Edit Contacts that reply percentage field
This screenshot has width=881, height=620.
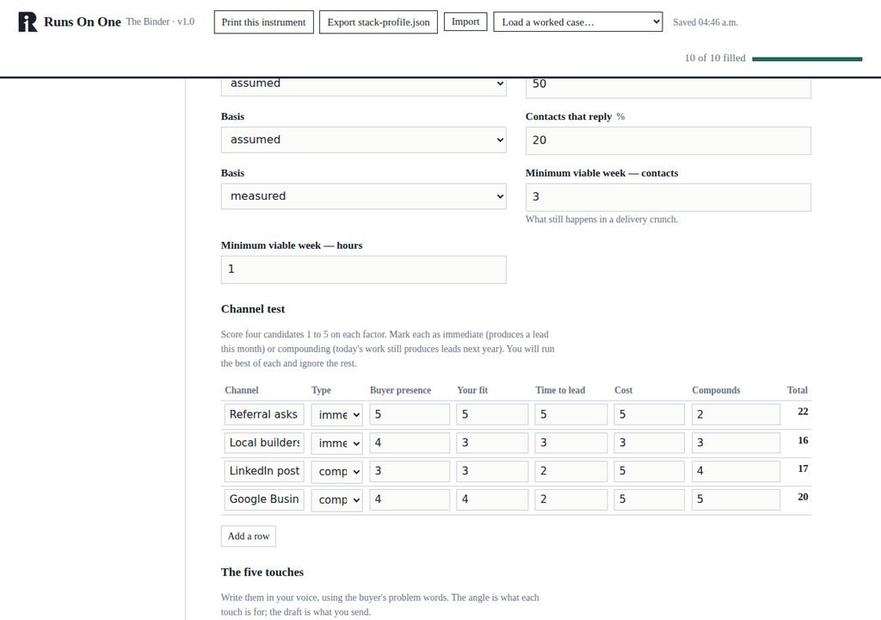coord(668,140)
